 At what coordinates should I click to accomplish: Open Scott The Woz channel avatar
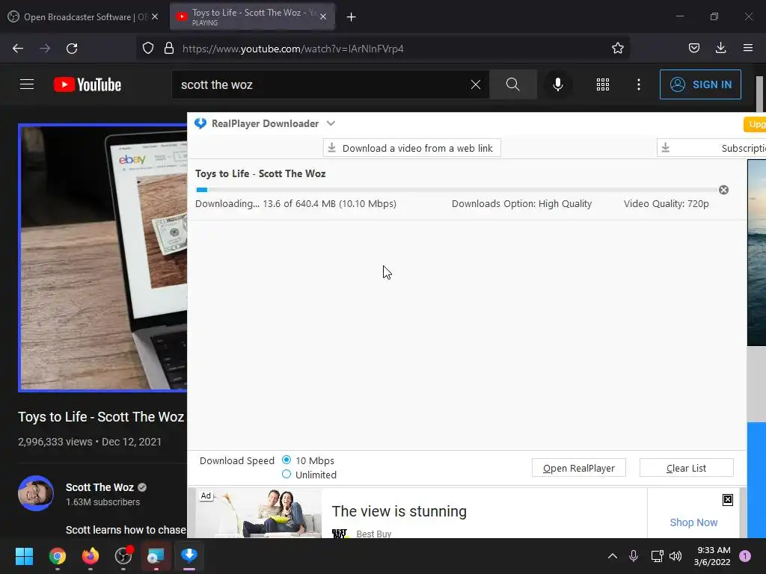36,493
